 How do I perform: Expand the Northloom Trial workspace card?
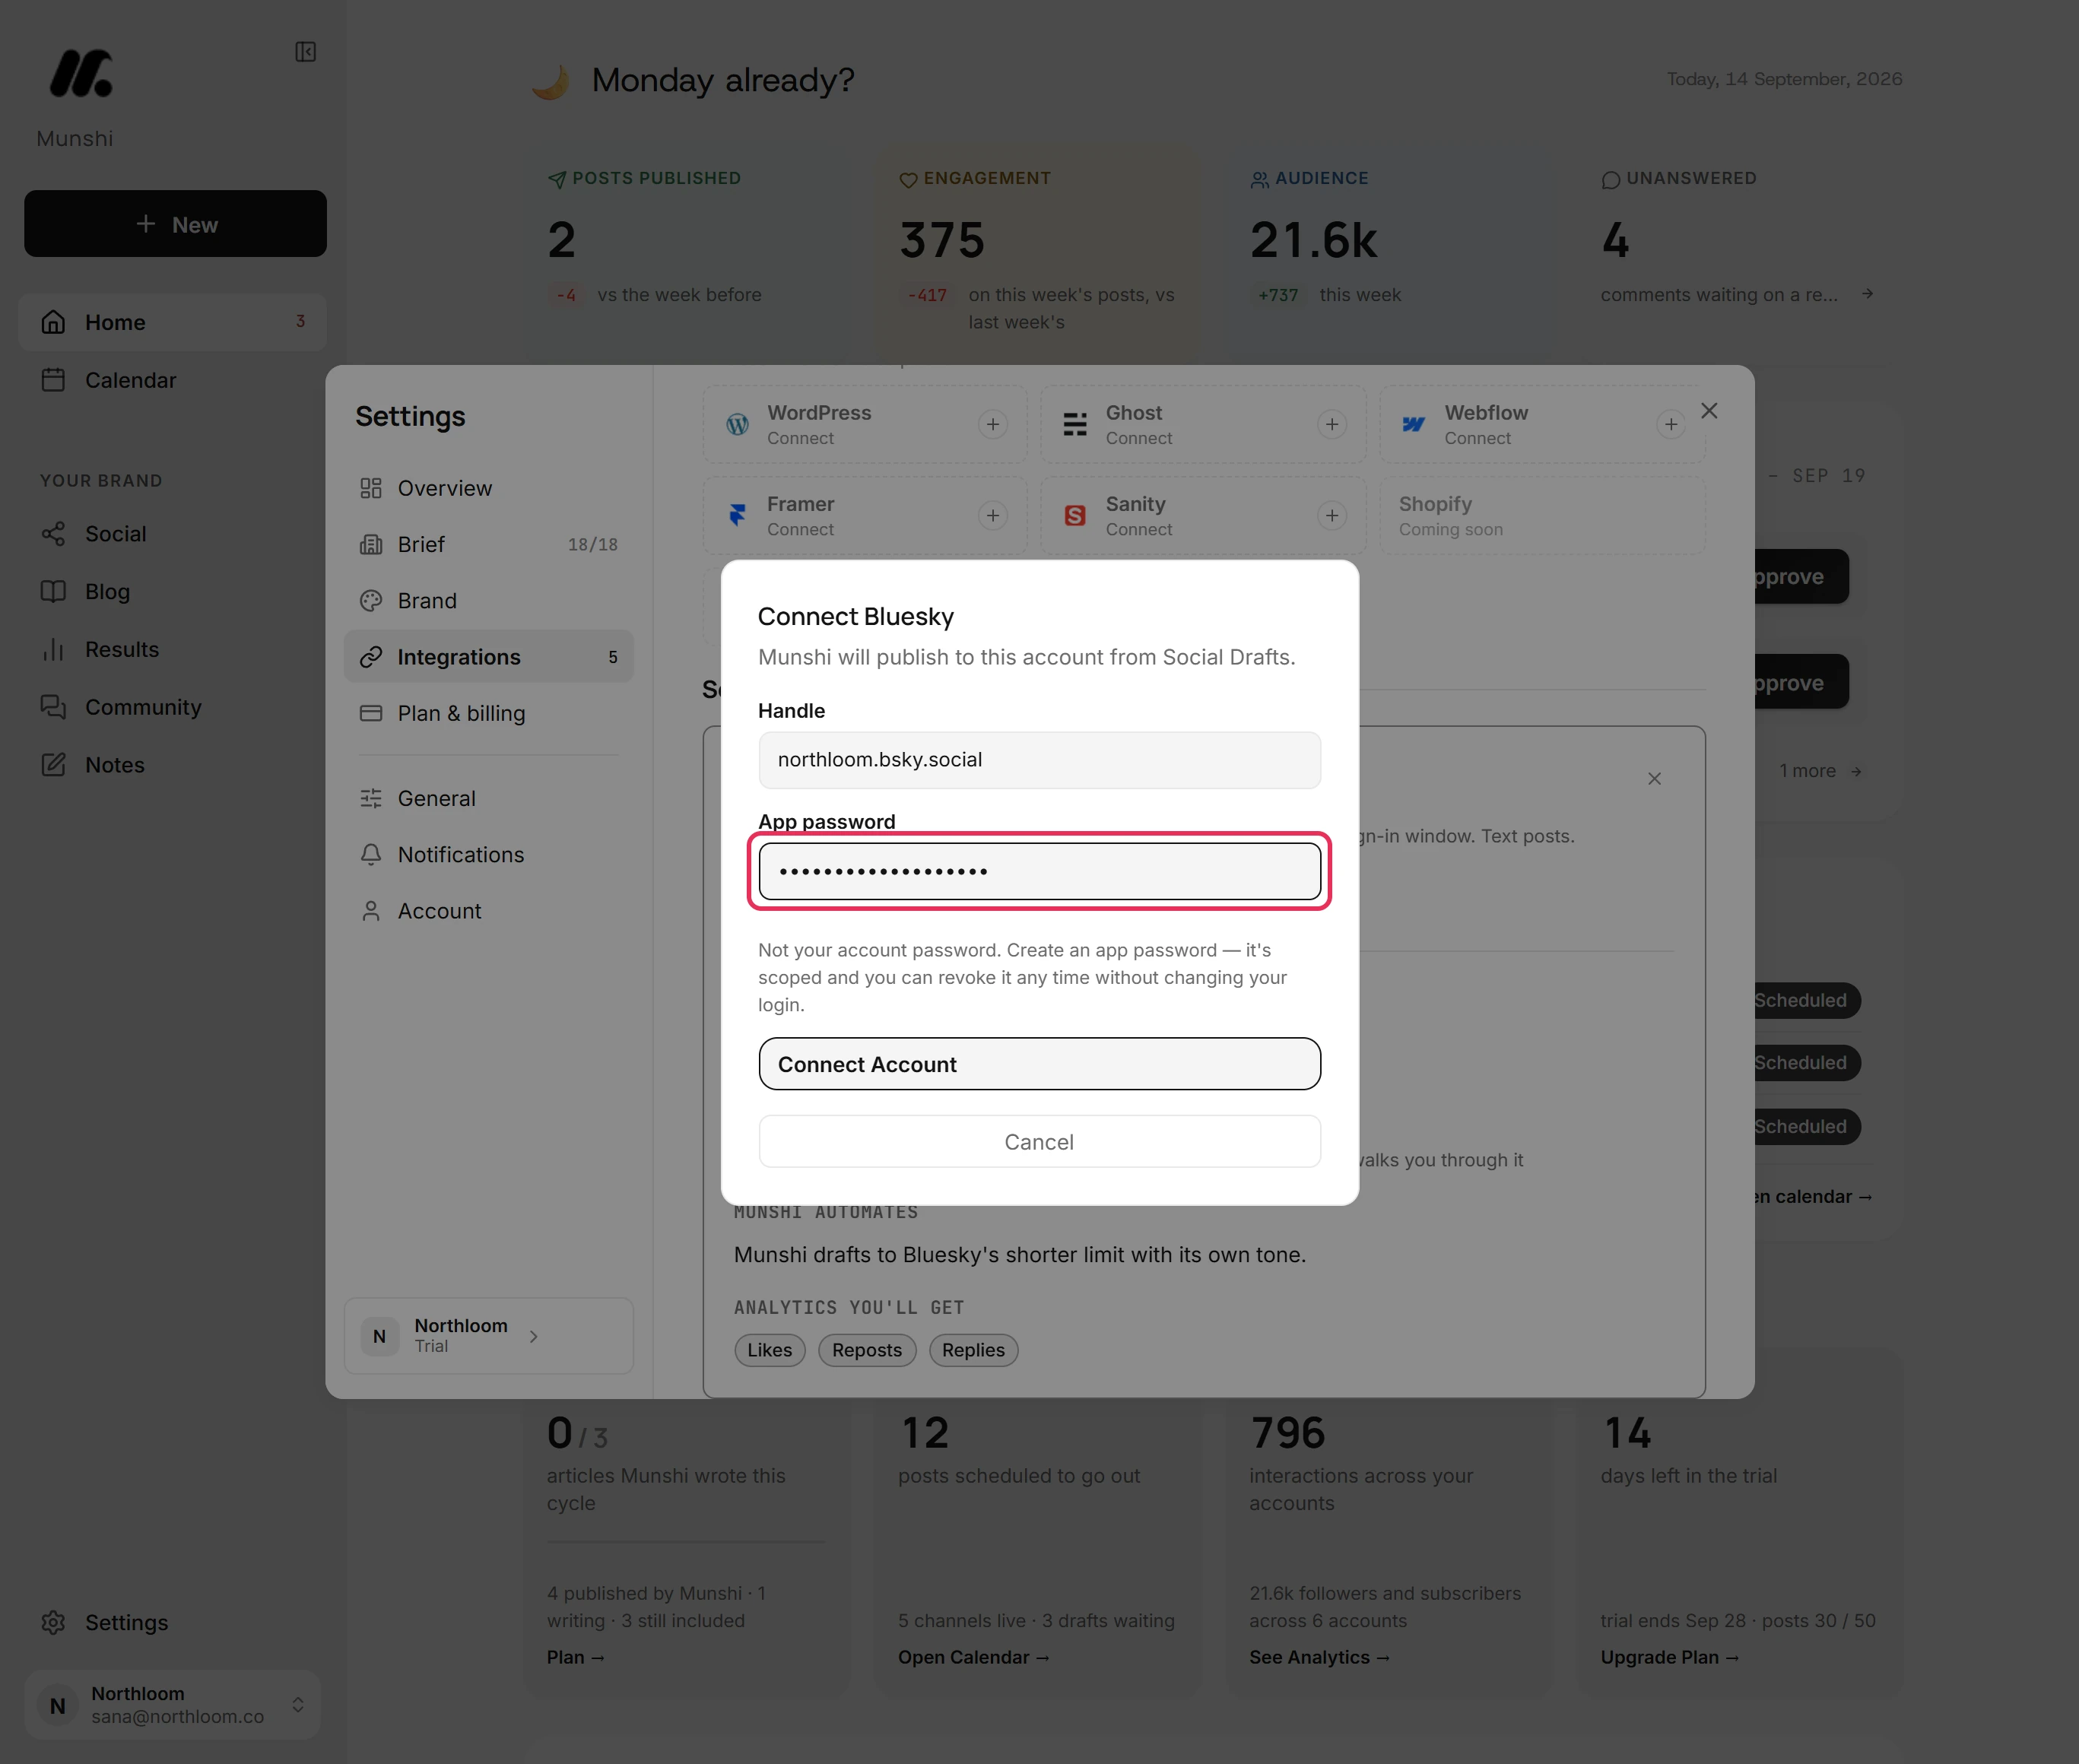(x=489, y=1336)
